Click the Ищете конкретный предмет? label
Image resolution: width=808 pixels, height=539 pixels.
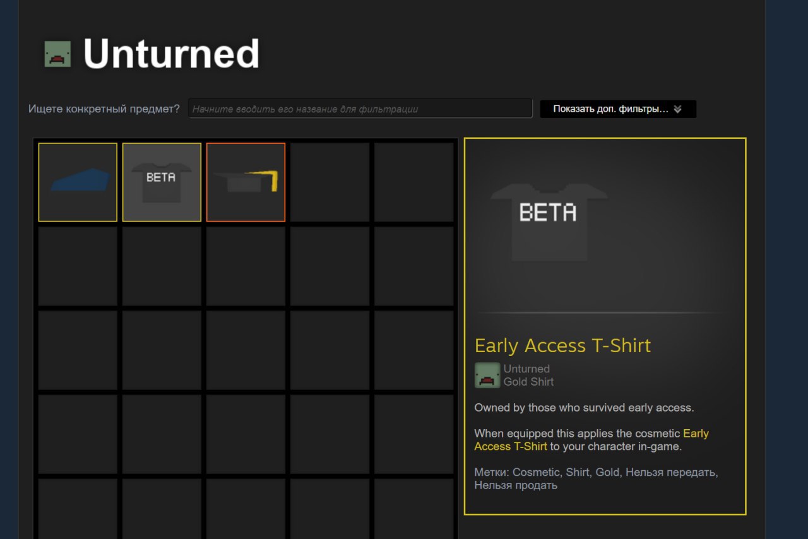click(x=104, y=109)
